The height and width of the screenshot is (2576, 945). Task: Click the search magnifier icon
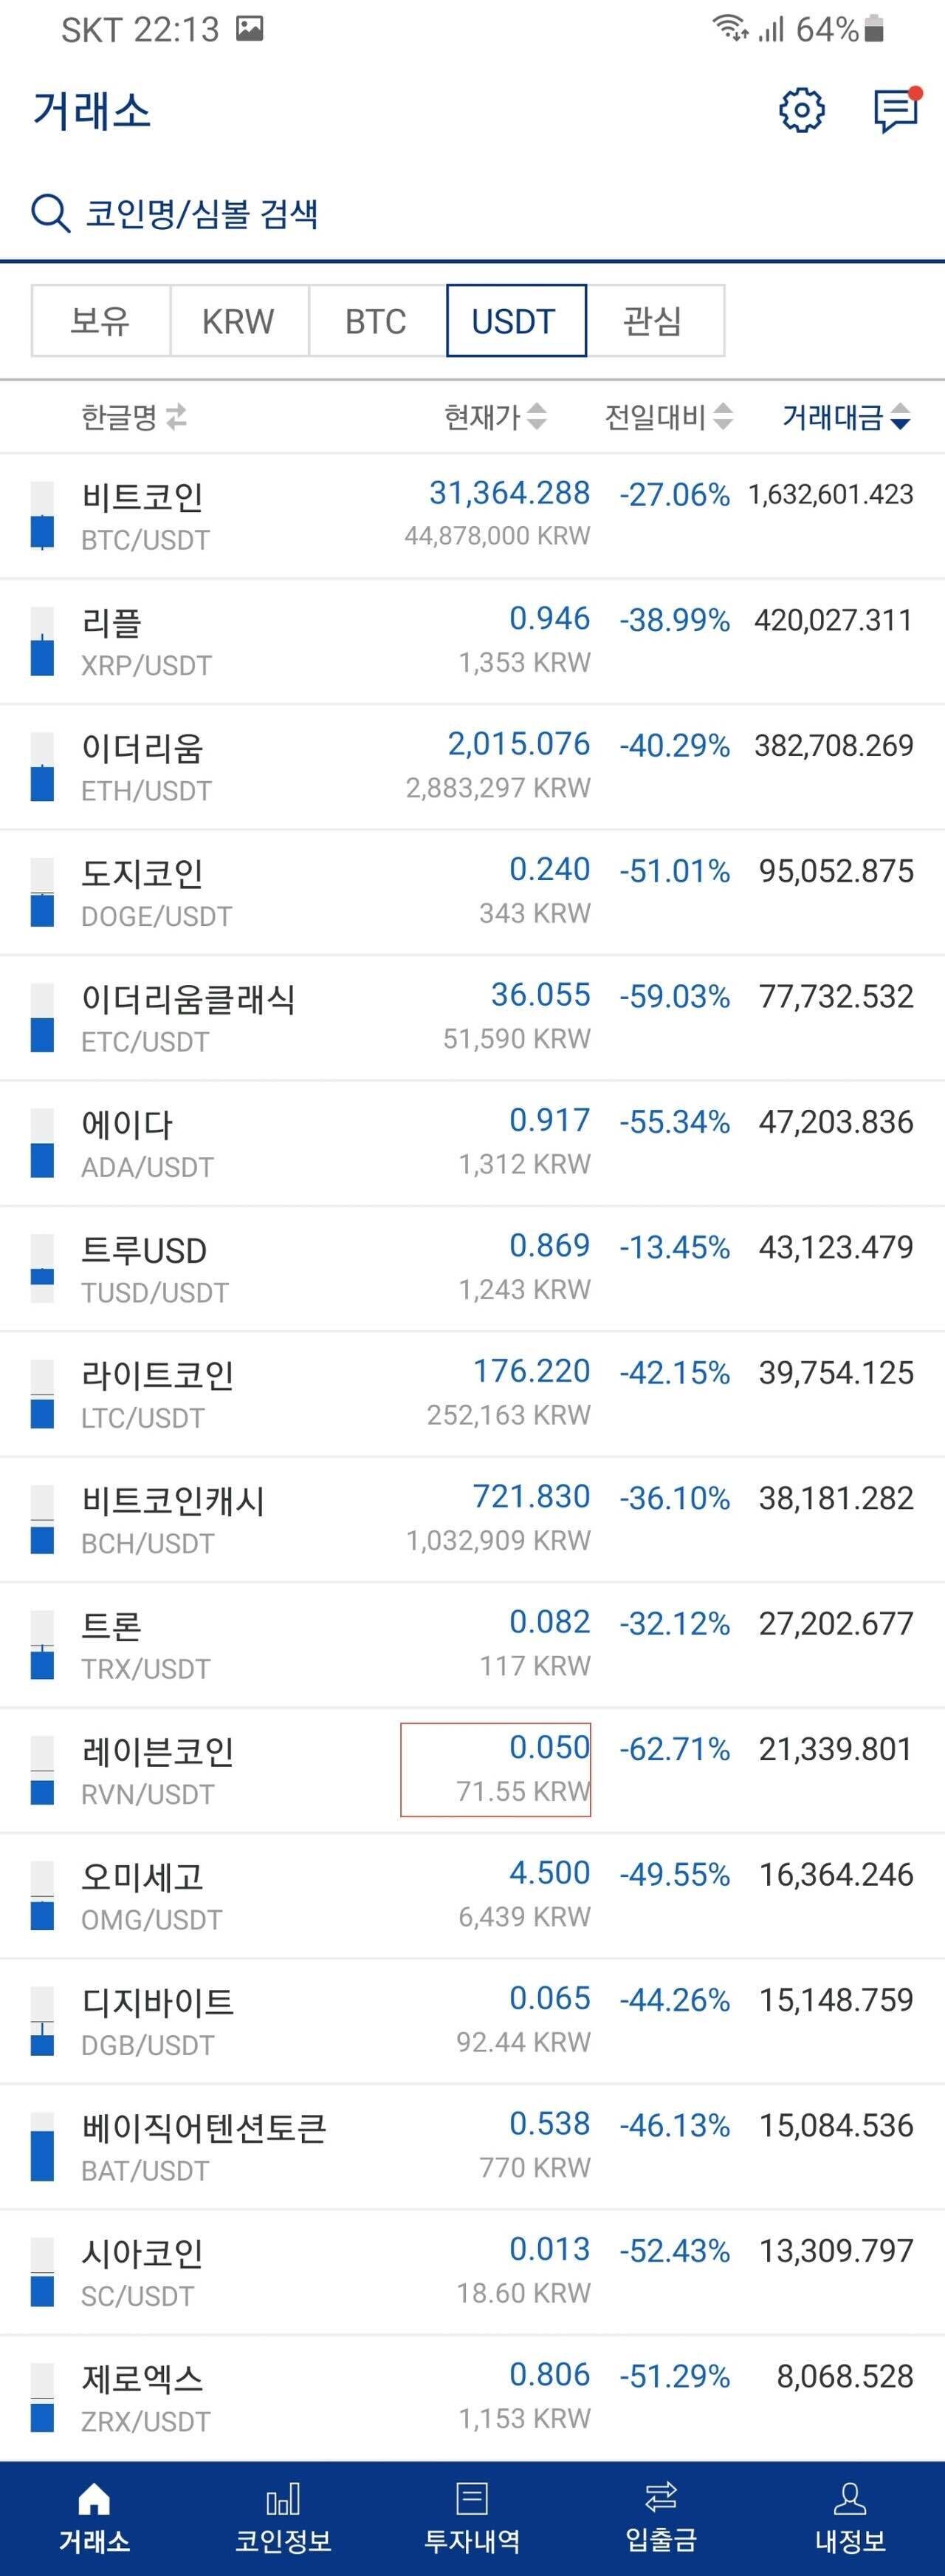click(x=50, y=213)
